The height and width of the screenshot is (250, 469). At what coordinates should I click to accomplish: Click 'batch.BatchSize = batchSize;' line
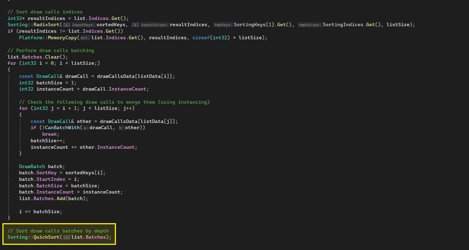[x=59, y=186]
